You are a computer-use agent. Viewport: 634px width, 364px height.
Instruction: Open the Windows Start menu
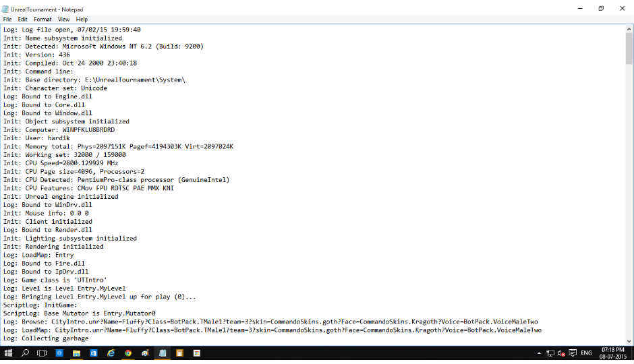pyautogui.click(x=8, y=353)
